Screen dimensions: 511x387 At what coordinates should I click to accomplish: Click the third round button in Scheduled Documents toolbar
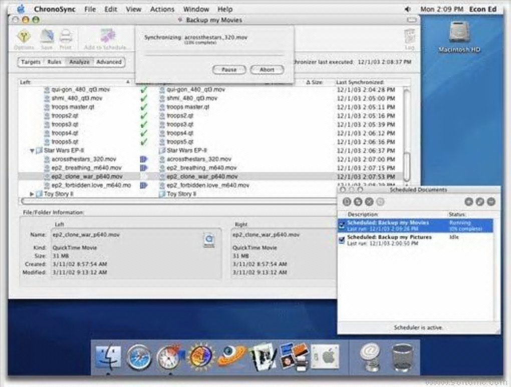[x=369, y=202]
